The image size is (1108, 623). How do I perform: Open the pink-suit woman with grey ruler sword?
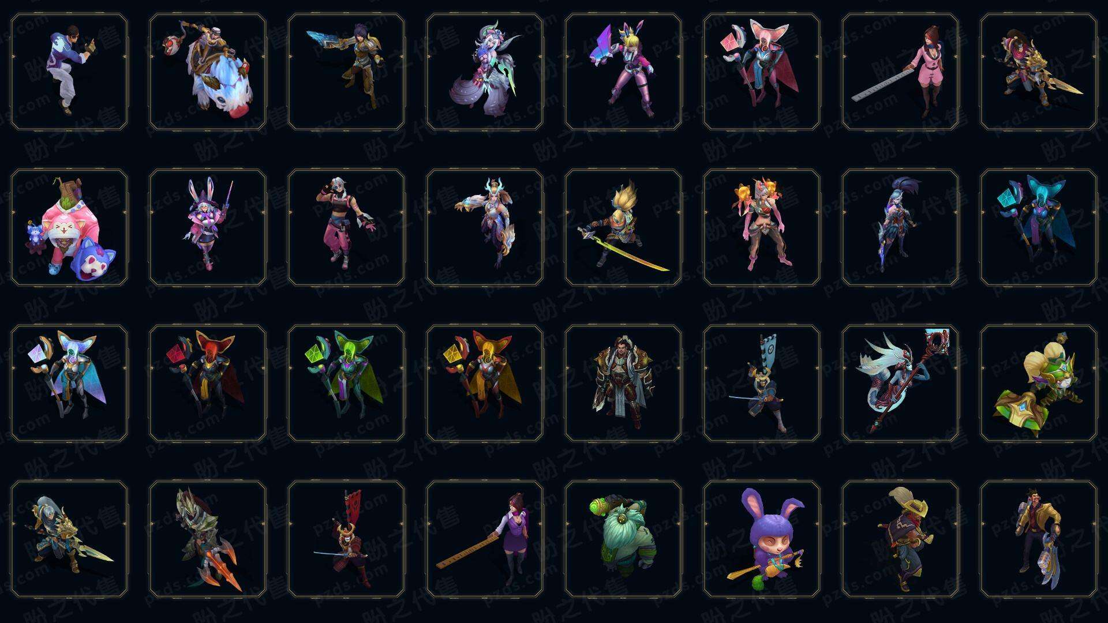(x=900, y=72)
